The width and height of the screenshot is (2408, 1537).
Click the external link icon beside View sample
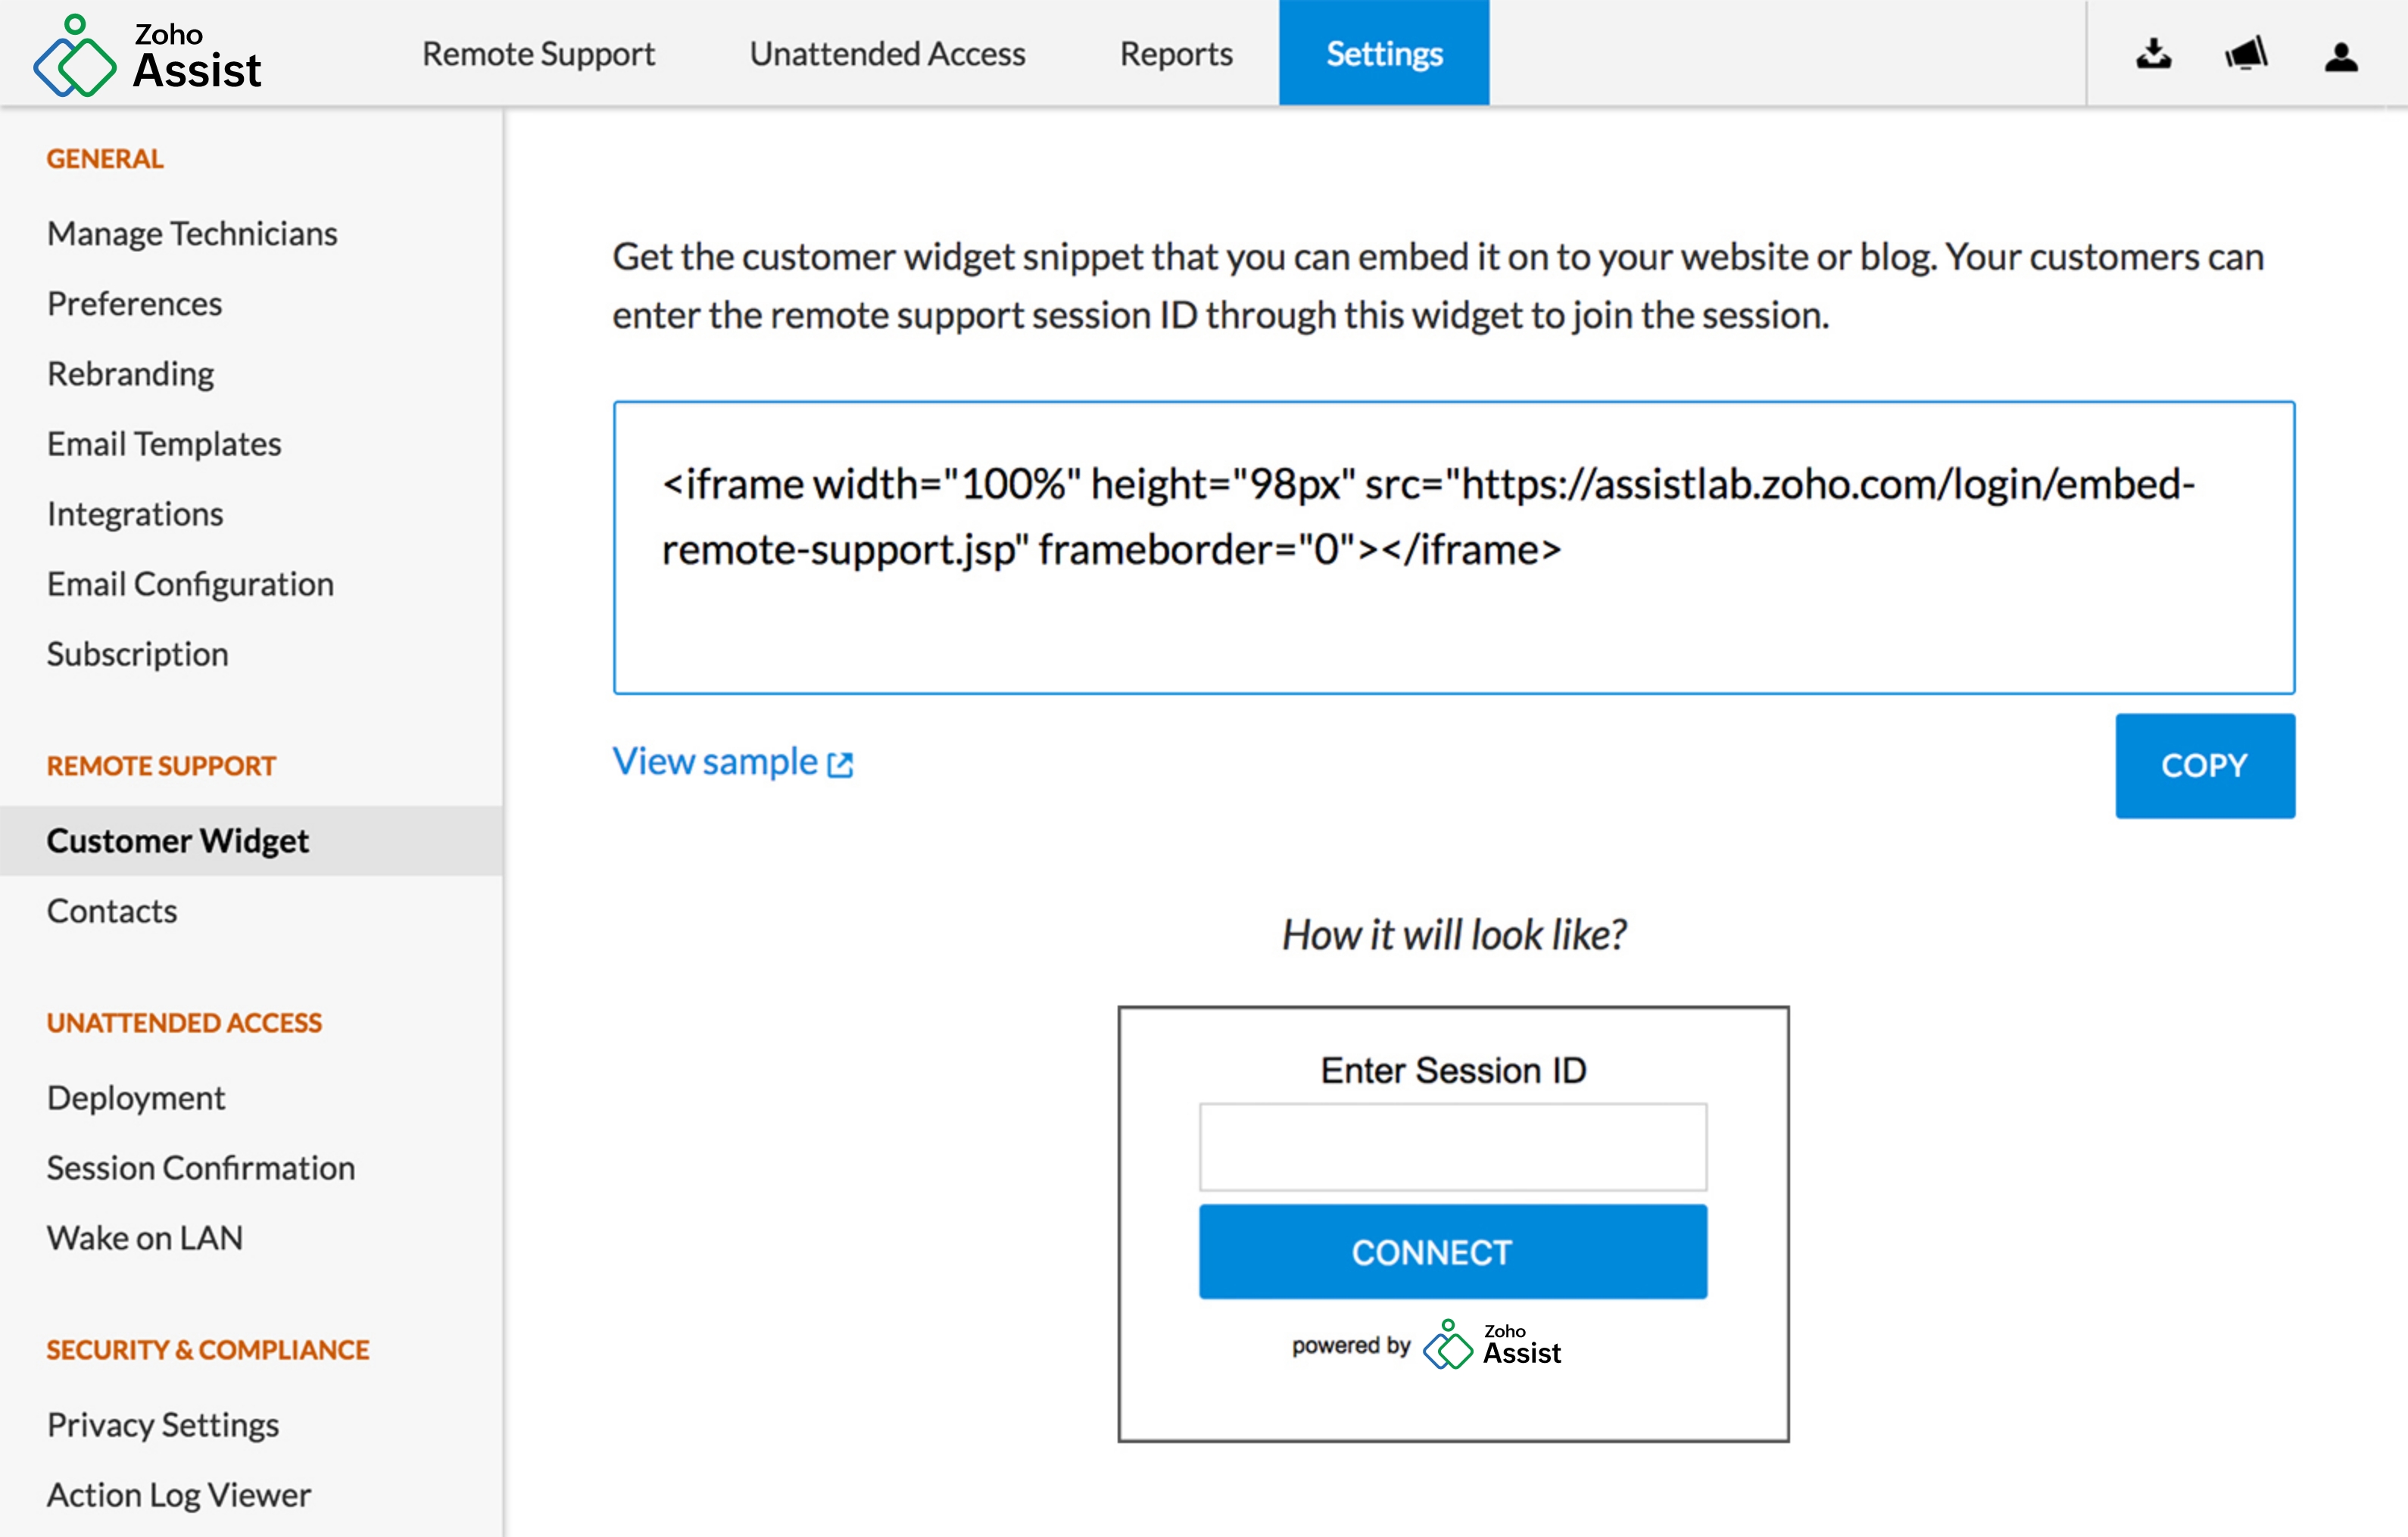click(840, 765)
